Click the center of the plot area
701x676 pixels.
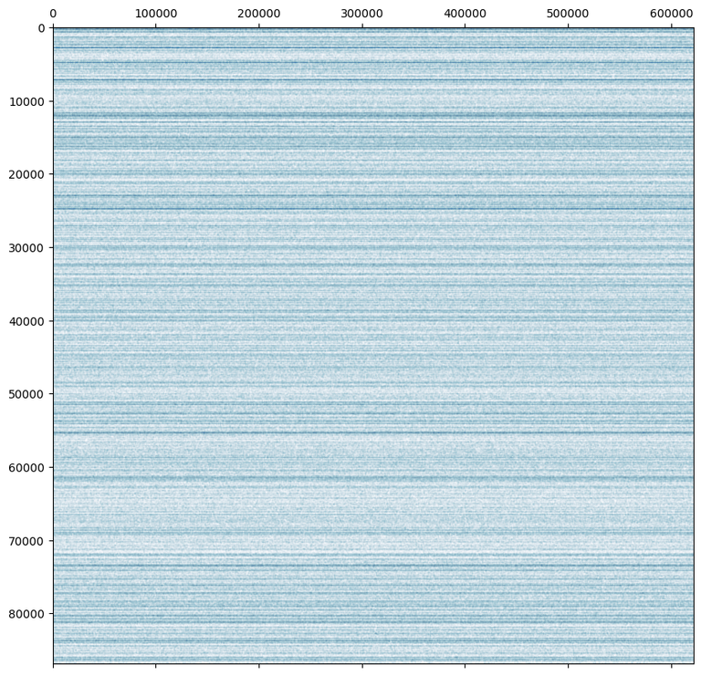click(x=372, y=345)
